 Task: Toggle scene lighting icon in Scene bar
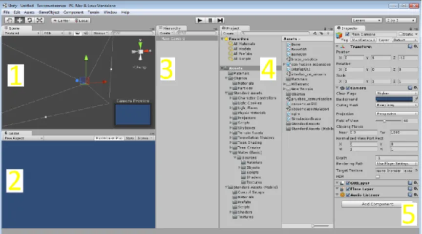click(70, 33)
